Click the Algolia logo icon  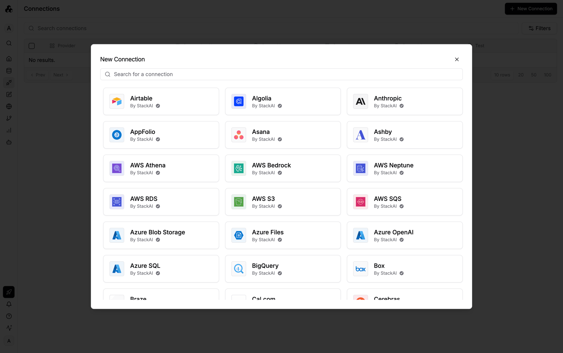[x=239, y=101]
